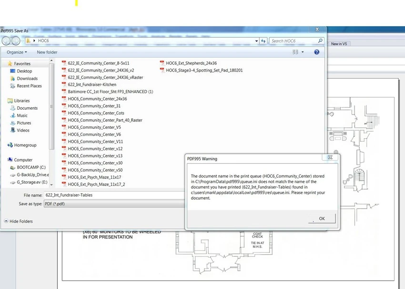Click the Back navigation arrow
The height and width of the screenshot is (289, 405).
point(6,41)
